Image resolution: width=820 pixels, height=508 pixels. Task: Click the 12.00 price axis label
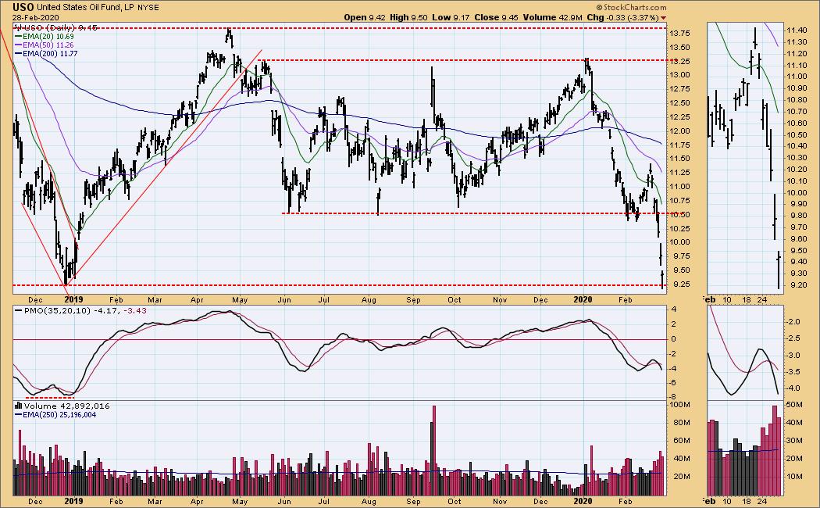(x=680, y=131)
